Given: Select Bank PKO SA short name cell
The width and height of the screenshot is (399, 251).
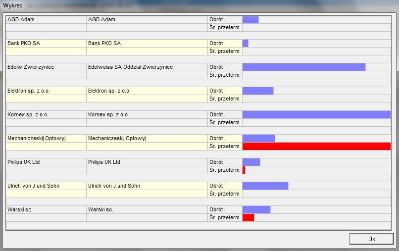Looking at the screenshot, I should point(46,43).
